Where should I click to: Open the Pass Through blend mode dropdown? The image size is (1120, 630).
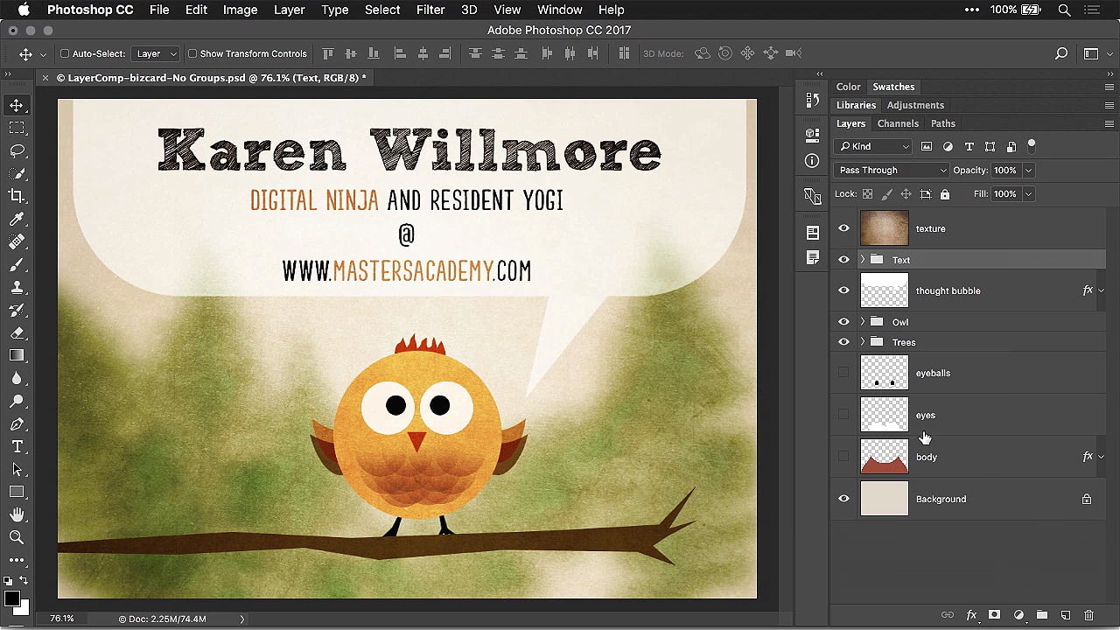pyautogui.click(x=891, y=170)
